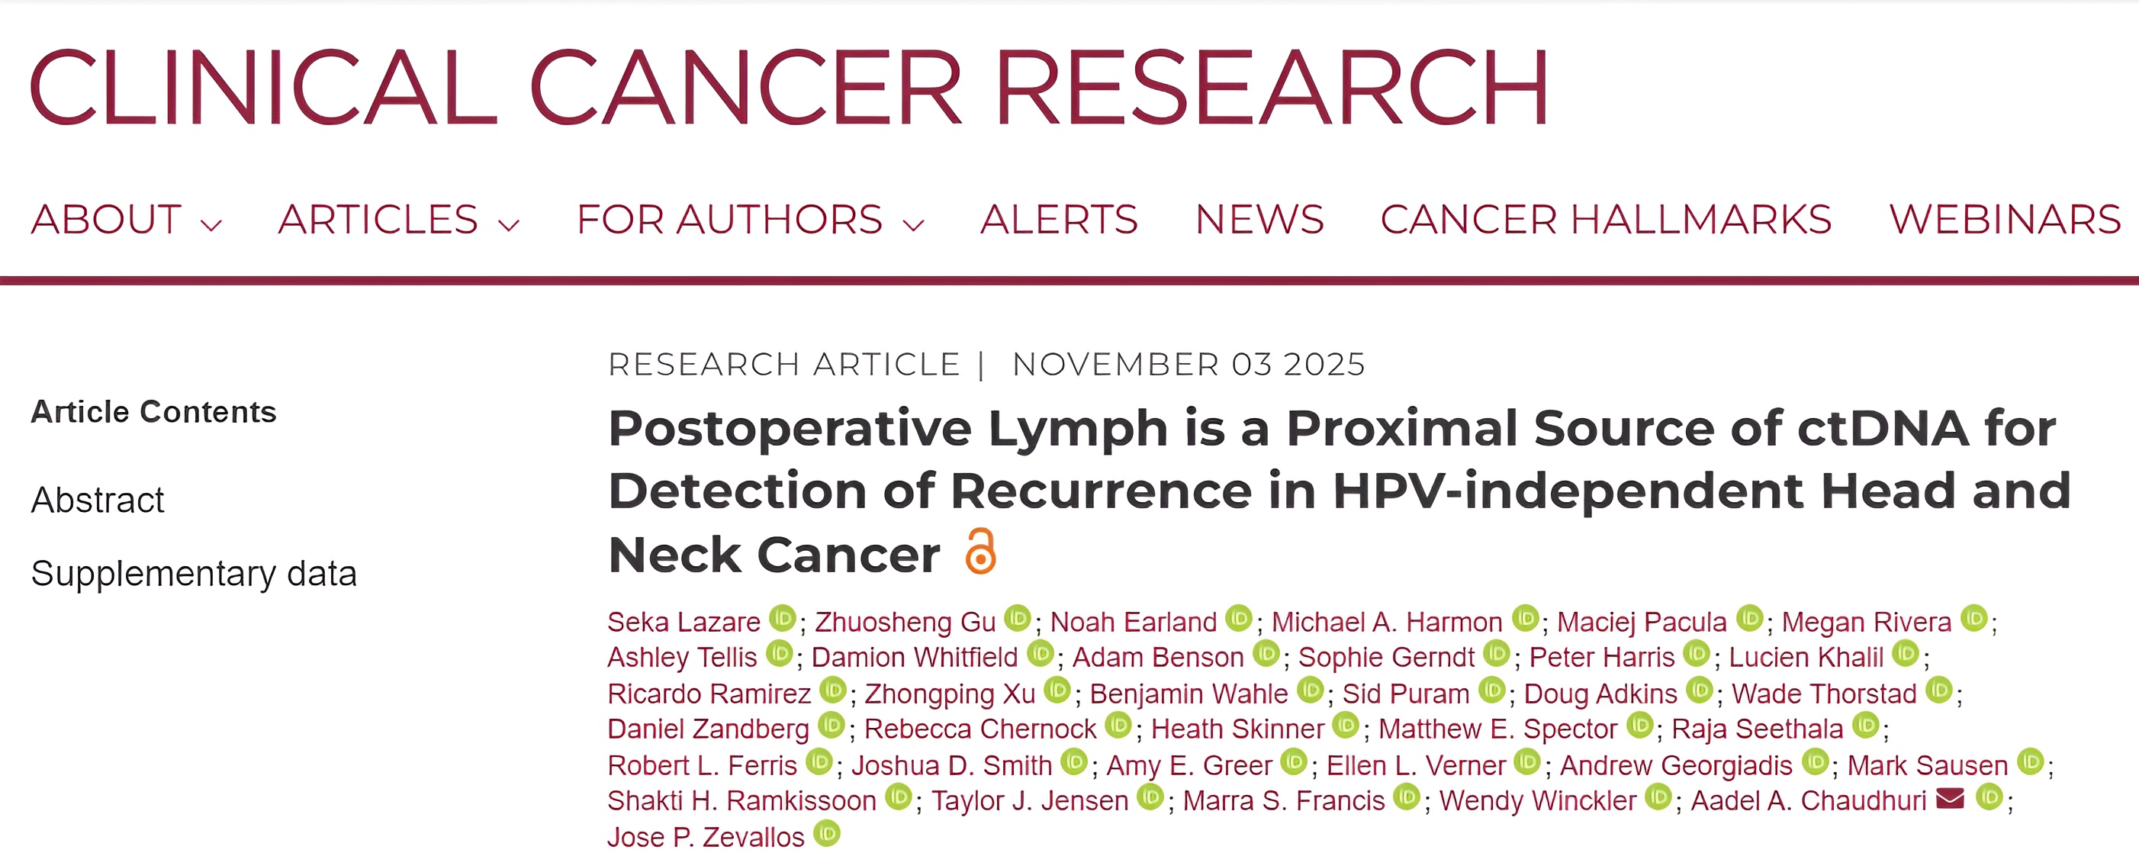Click the author name Robert L. Ferris
The height and width of the screenshot is (853, 2139).
pyautogui.click(x=702, y=764)
